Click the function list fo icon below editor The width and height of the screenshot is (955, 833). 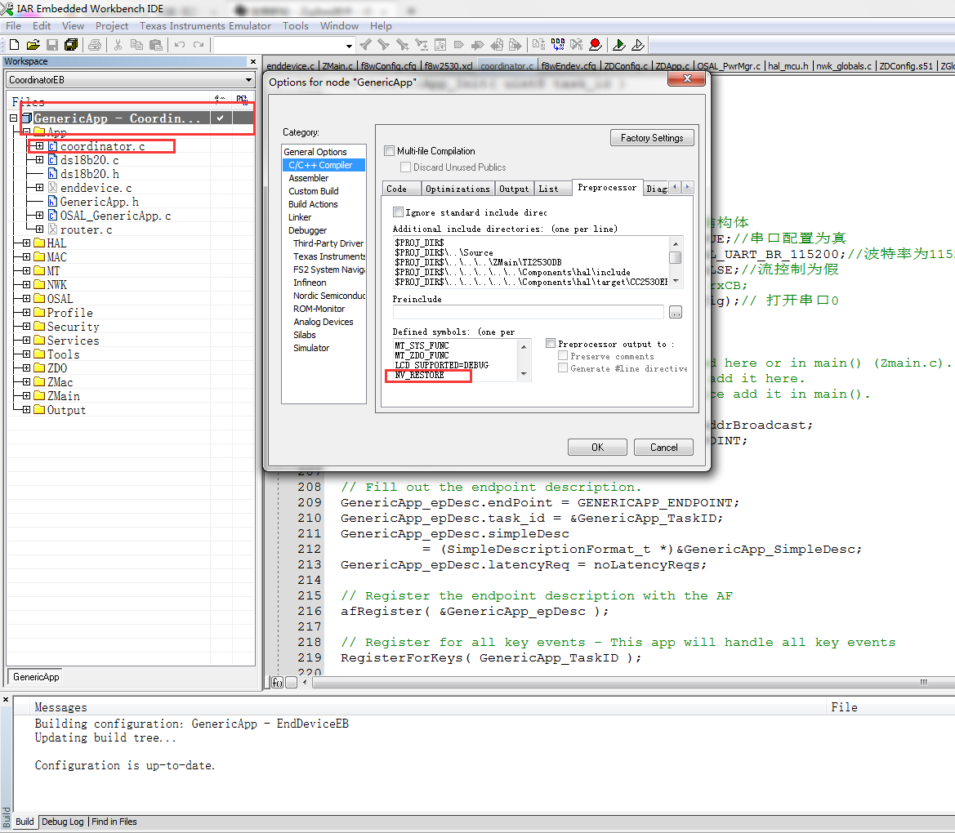coord(277,683)
